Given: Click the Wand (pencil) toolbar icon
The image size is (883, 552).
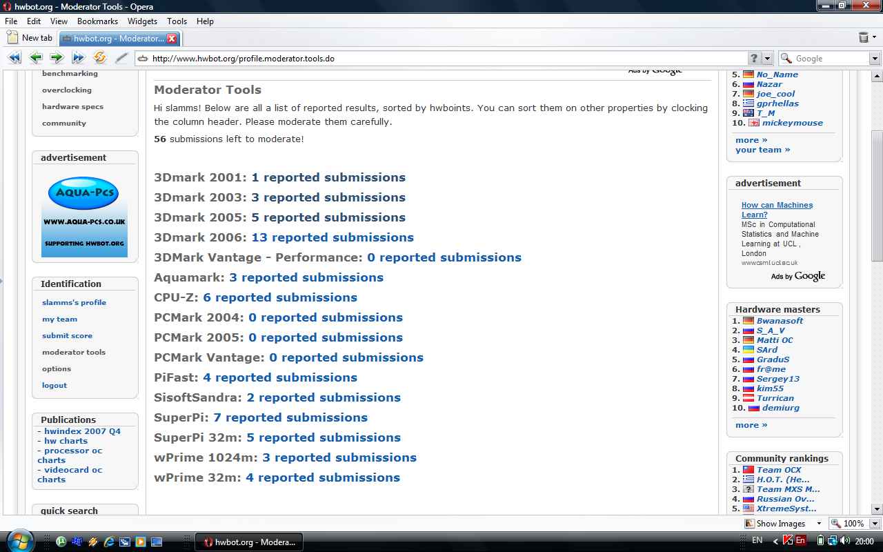Looking at the screenshot, I should (x=121, y=58).
